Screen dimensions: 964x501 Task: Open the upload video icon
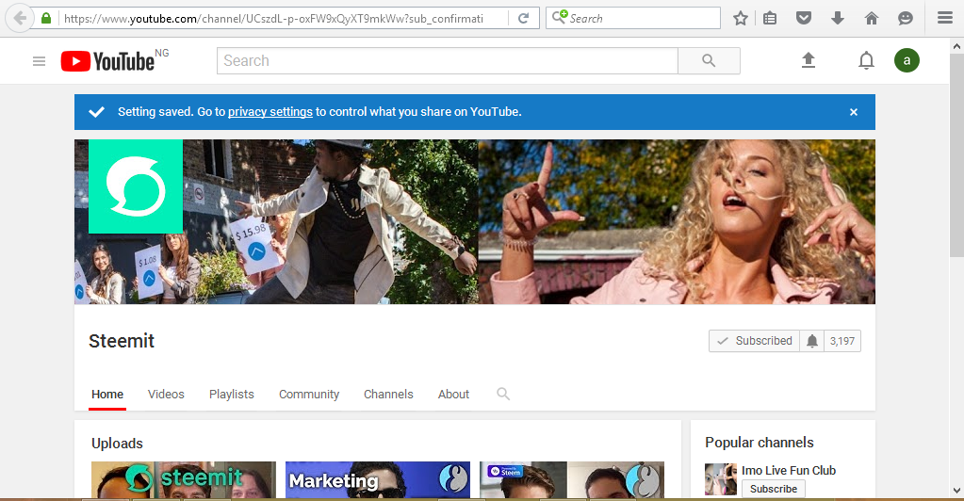coord(809,60)
